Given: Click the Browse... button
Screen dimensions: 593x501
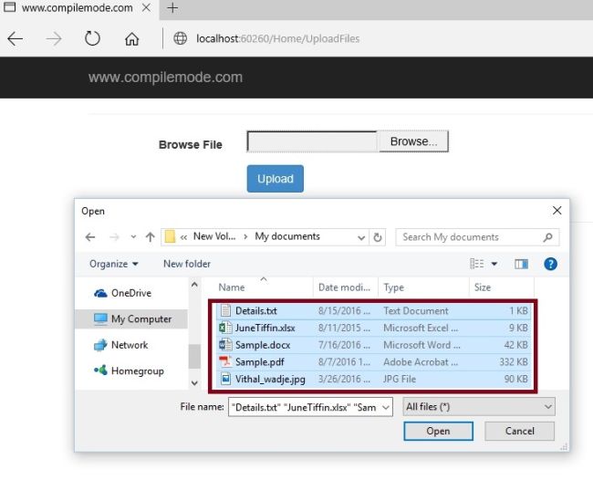Looking at the screenshot, I should [413, 141].
